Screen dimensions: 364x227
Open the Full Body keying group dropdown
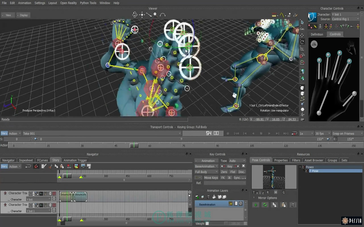(206, 172)
